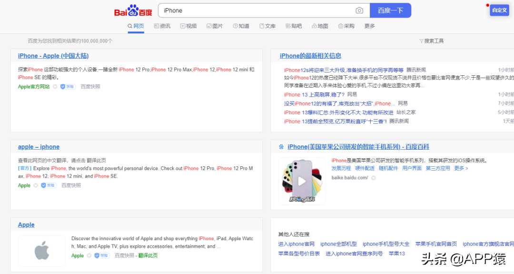Play the iPhone baike video thumbnail
Viewport: 514px width, 274px height.
point(302,181)
